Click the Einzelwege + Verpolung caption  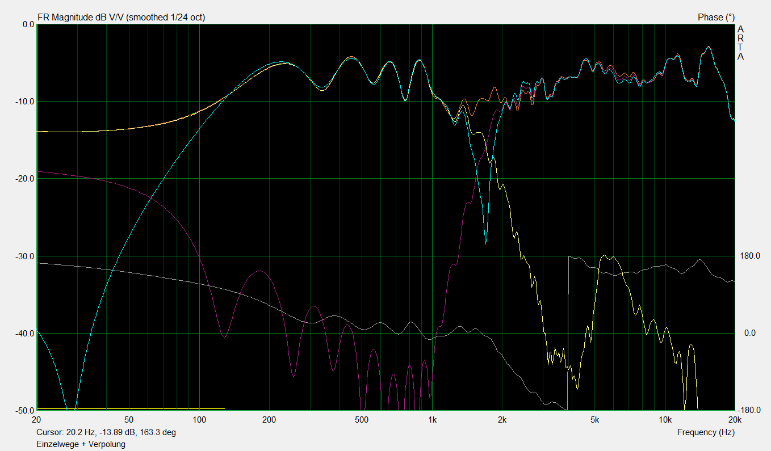(x=81, y=444)
